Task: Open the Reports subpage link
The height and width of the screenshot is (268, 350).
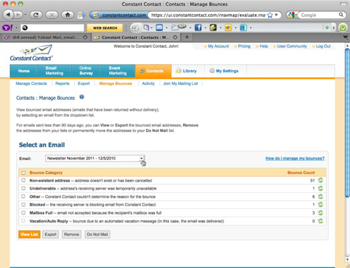Action: pyautogui.click(x=62, y=84)
